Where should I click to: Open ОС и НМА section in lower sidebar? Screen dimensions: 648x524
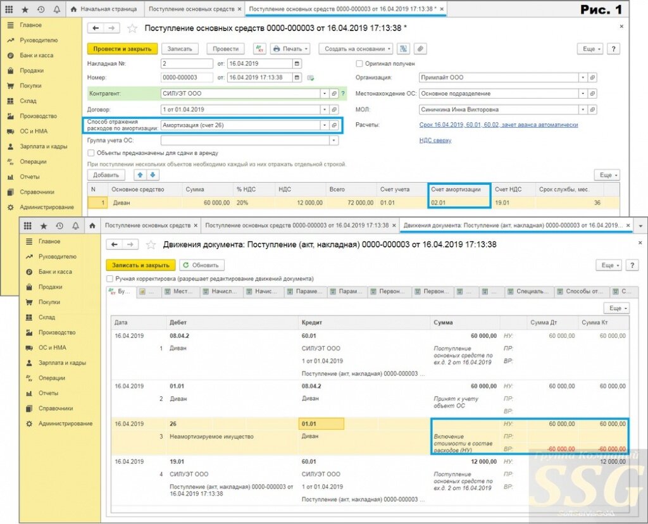tap(52, 347)
